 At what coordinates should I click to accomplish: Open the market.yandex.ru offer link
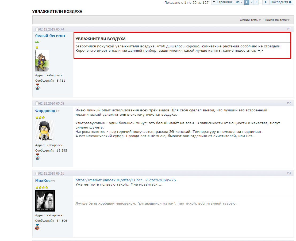(x=125, y=180)
